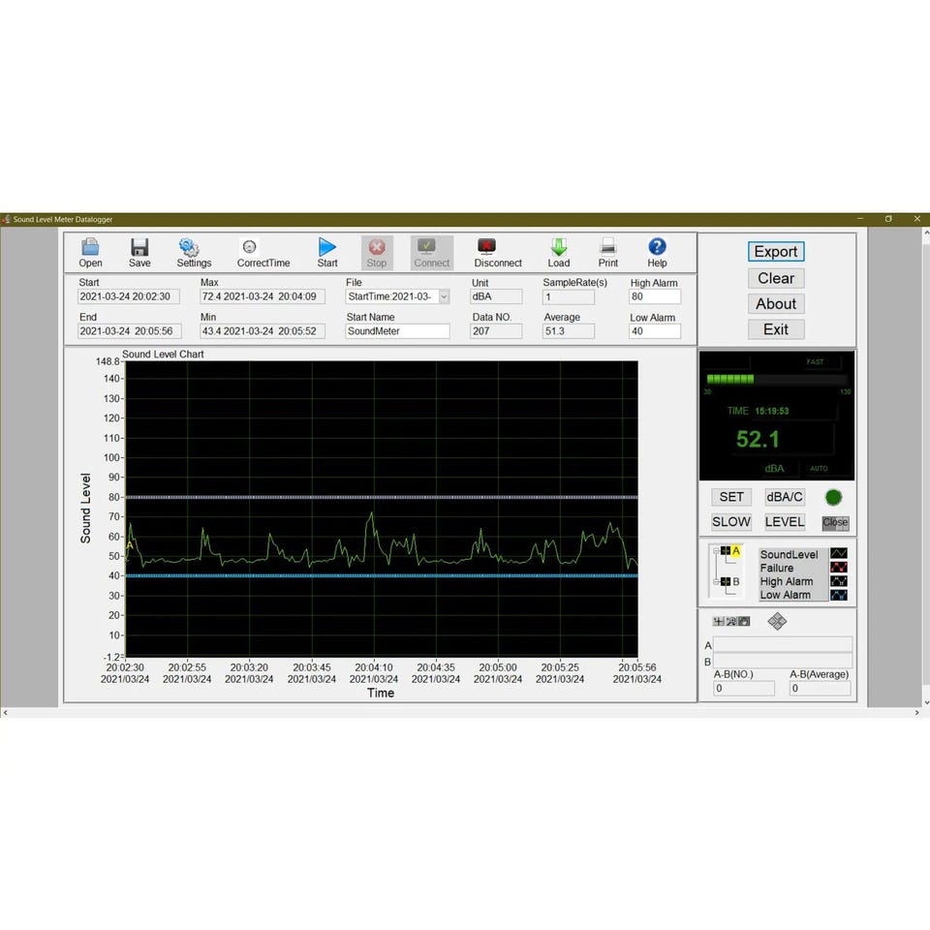The height and width of the screenshot is (930, 930).
Task: Disconnect the meter via Disconnect icon
Action: coord(486,247)
